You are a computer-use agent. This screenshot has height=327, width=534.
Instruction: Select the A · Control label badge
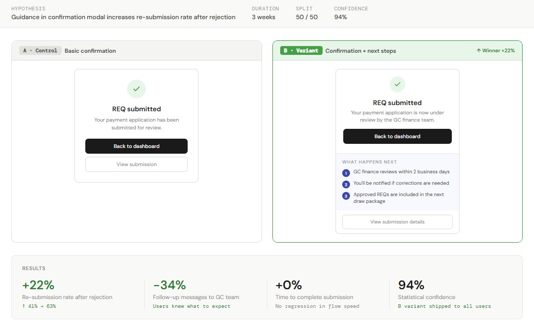tap(40, 51)
